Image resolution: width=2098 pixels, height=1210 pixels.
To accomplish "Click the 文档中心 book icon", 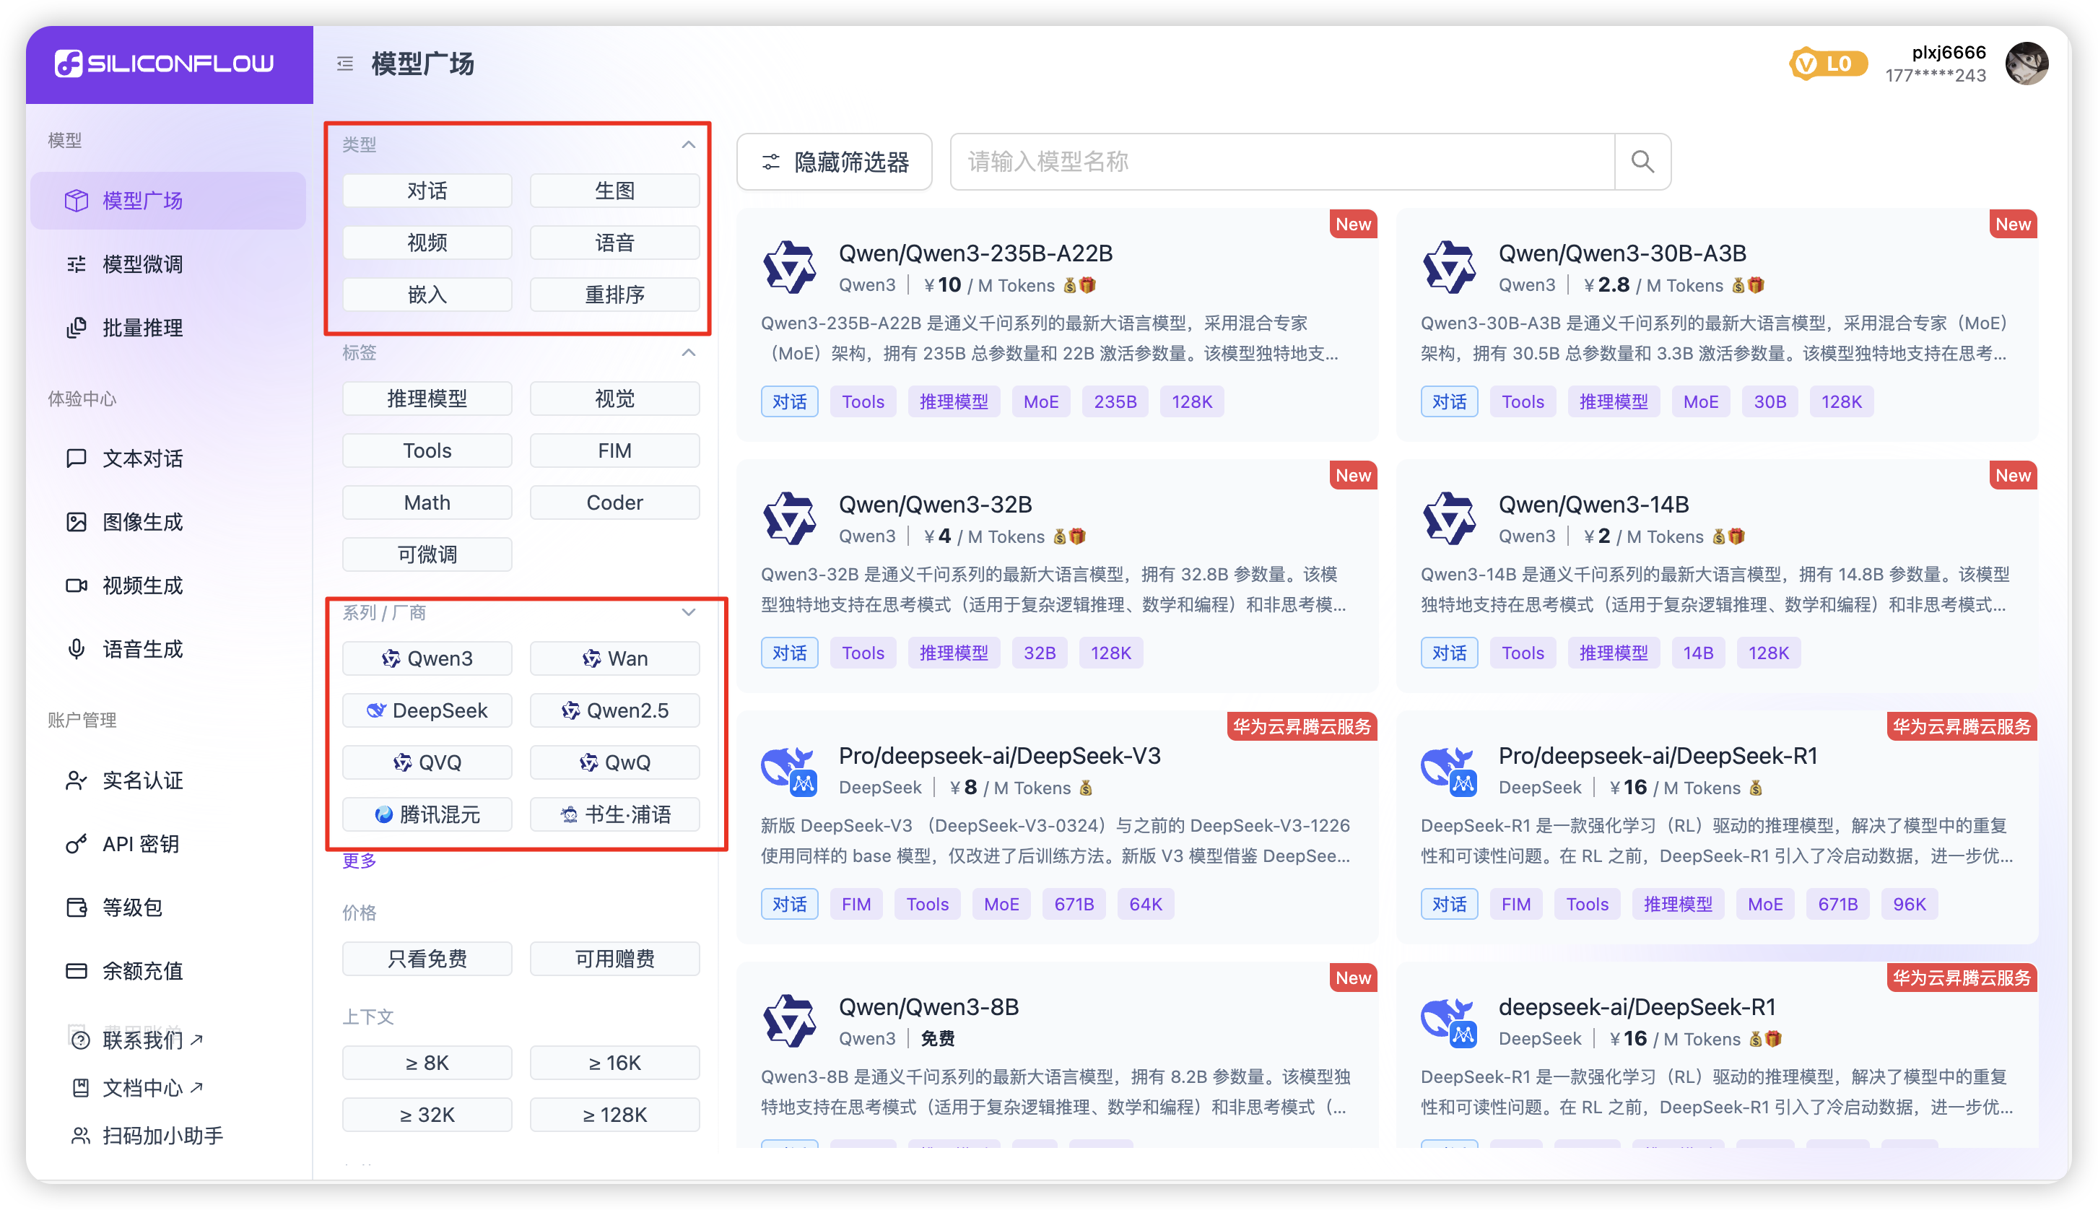I will coord(81,1087).
